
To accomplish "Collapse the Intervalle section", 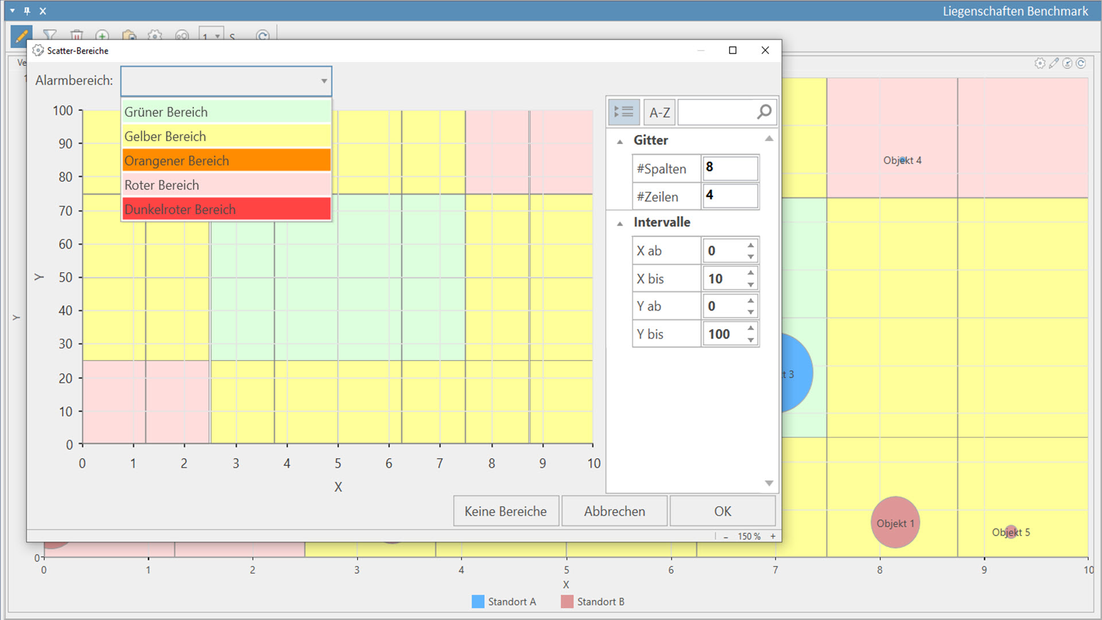I will coord(620,223).
